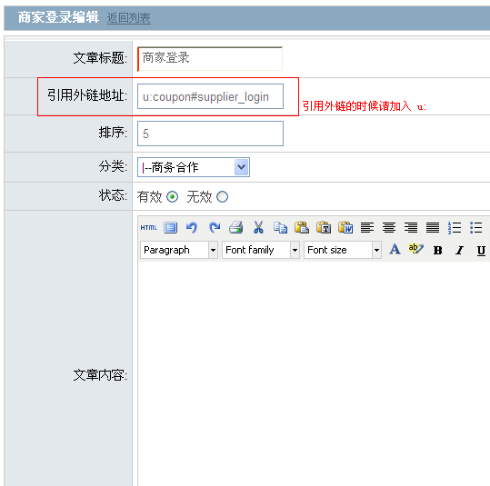Insert a numbered list
The width and height of the screenshot is (490, 486).
[455, 227]
